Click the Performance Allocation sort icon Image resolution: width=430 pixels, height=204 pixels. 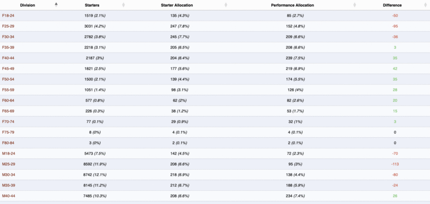click(354, 5)
